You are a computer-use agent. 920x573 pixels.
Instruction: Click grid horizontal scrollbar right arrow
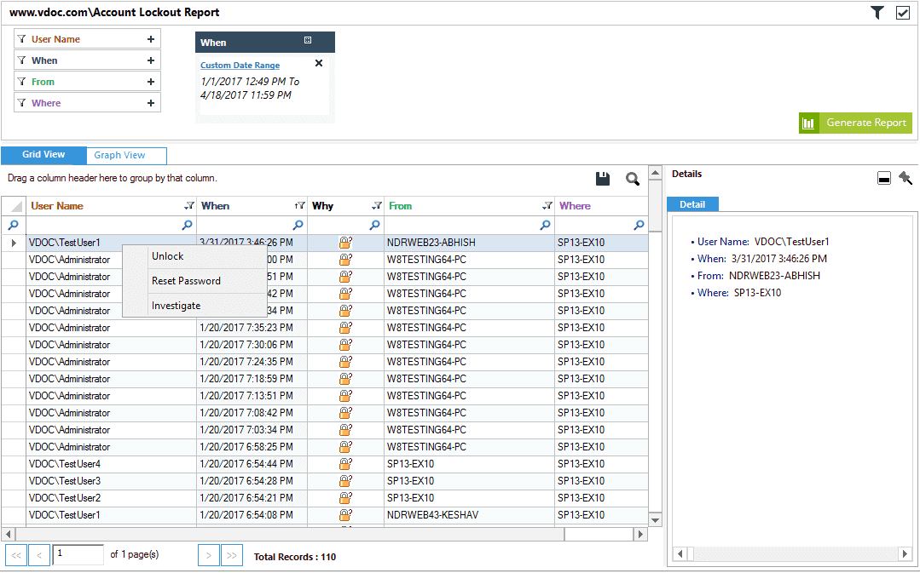[x=640, y=535]
